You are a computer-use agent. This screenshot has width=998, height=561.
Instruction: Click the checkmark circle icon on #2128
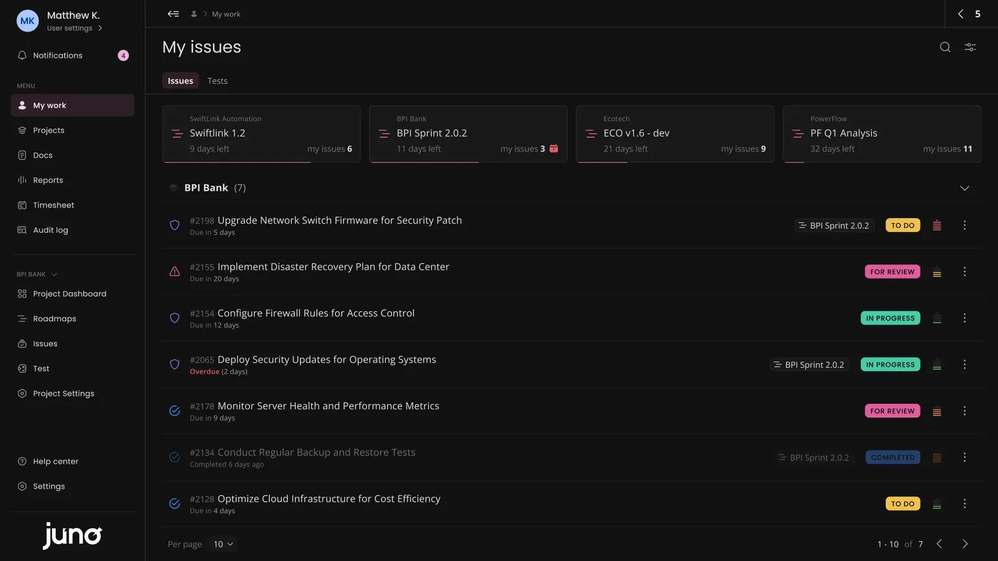[x=174, y=504]
